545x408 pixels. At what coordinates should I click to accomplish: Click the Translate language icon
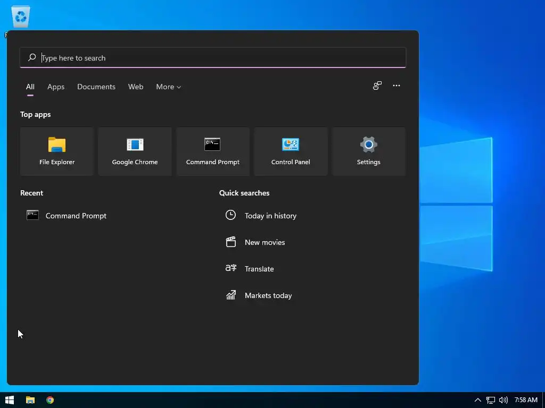[x=231, y=268]
